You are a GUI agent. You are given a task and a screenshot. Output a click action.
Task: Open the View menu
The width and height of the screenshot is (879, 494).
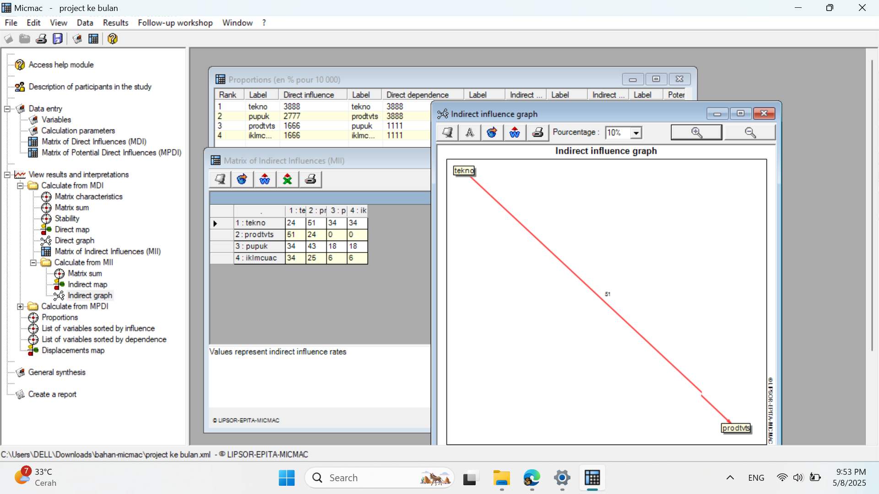point(59,23)
